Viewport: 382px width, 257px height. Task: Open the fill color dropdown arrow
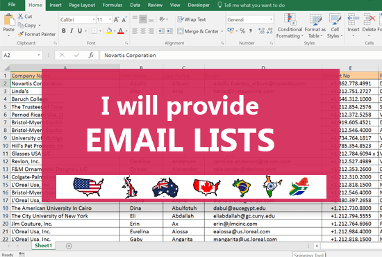[115, 31]
